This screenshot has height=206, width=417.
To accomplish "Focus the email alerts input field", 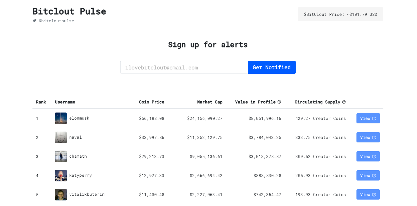I will coord(184,67).
